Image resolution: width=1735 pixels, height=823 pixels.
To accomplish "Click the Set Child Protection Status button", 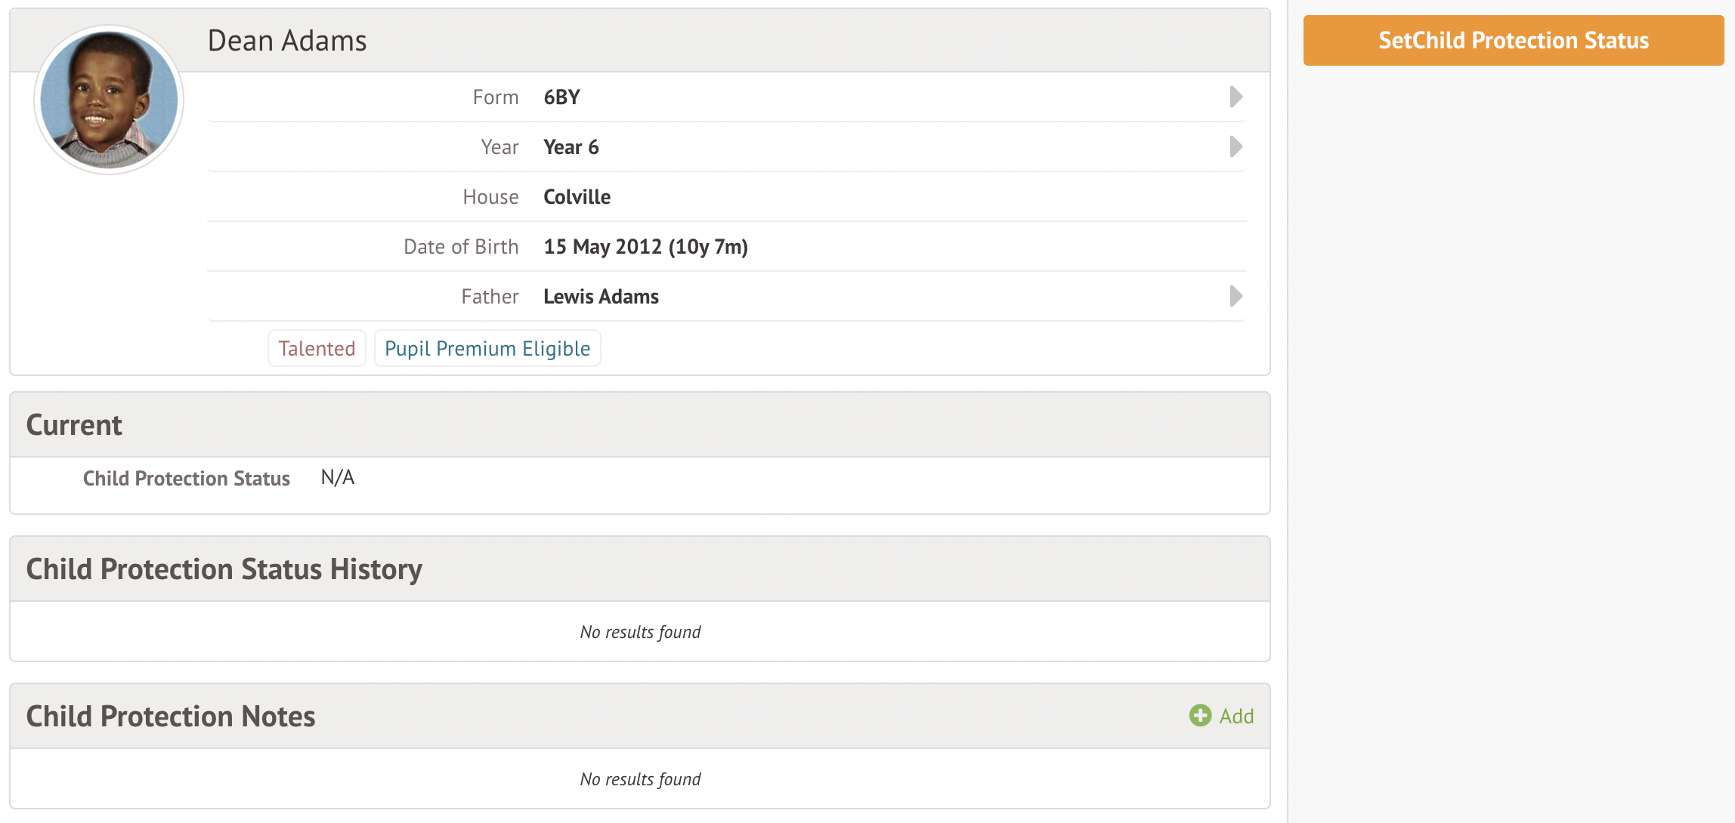I will click(x=1513, y=40).
